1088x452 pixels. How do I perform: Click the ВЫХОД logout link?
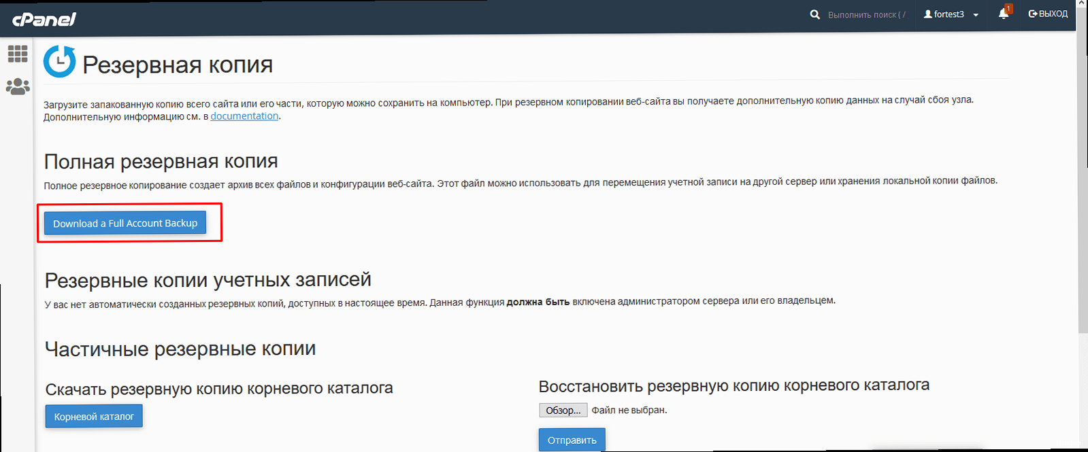(x=1048, y=14)
